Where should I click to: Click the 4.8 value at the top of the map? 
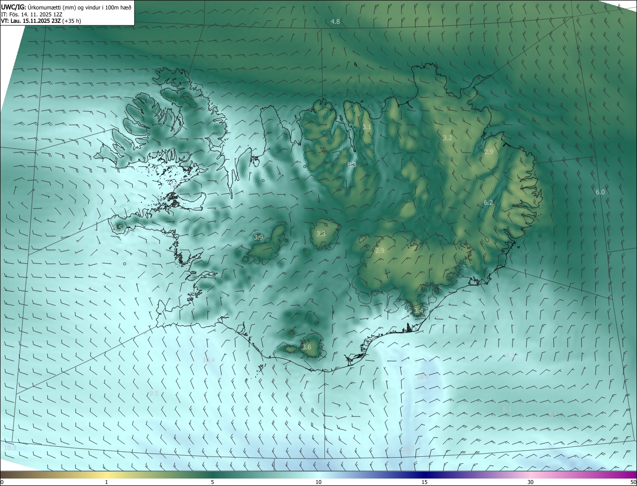coord(335,21)
